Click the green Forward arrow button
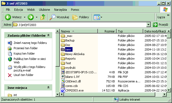This screenshot has width=172, height=103. (x=31, y=17)
